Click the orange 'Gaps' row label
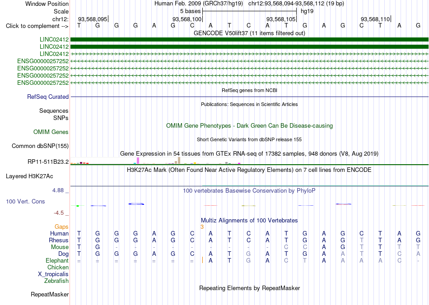 [61, 226]
